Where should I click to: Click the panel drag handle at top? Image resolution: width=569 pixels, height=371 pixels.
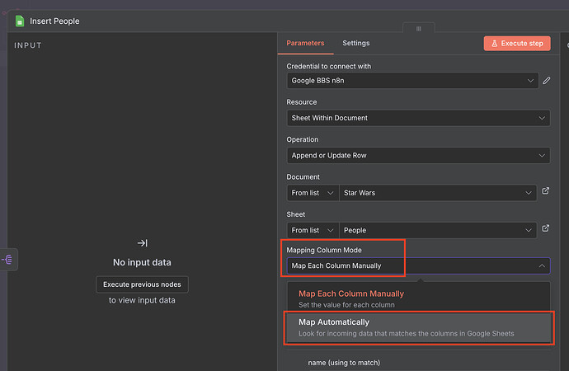pos(418,29)
